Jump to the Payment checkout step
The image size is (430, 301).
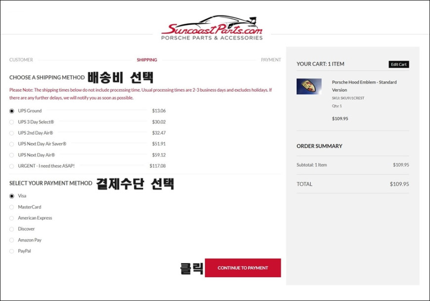point(271,60)
